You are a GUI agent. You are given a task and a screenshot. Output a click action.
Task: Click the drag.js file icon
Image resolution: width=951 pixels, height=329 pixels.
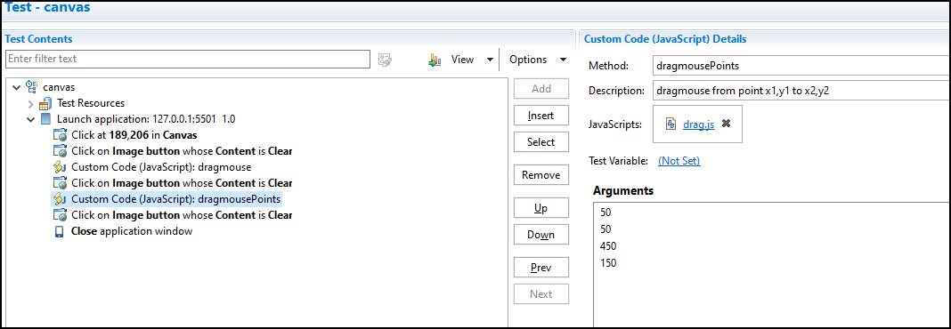pyautogui.click(x=671, y=124)
